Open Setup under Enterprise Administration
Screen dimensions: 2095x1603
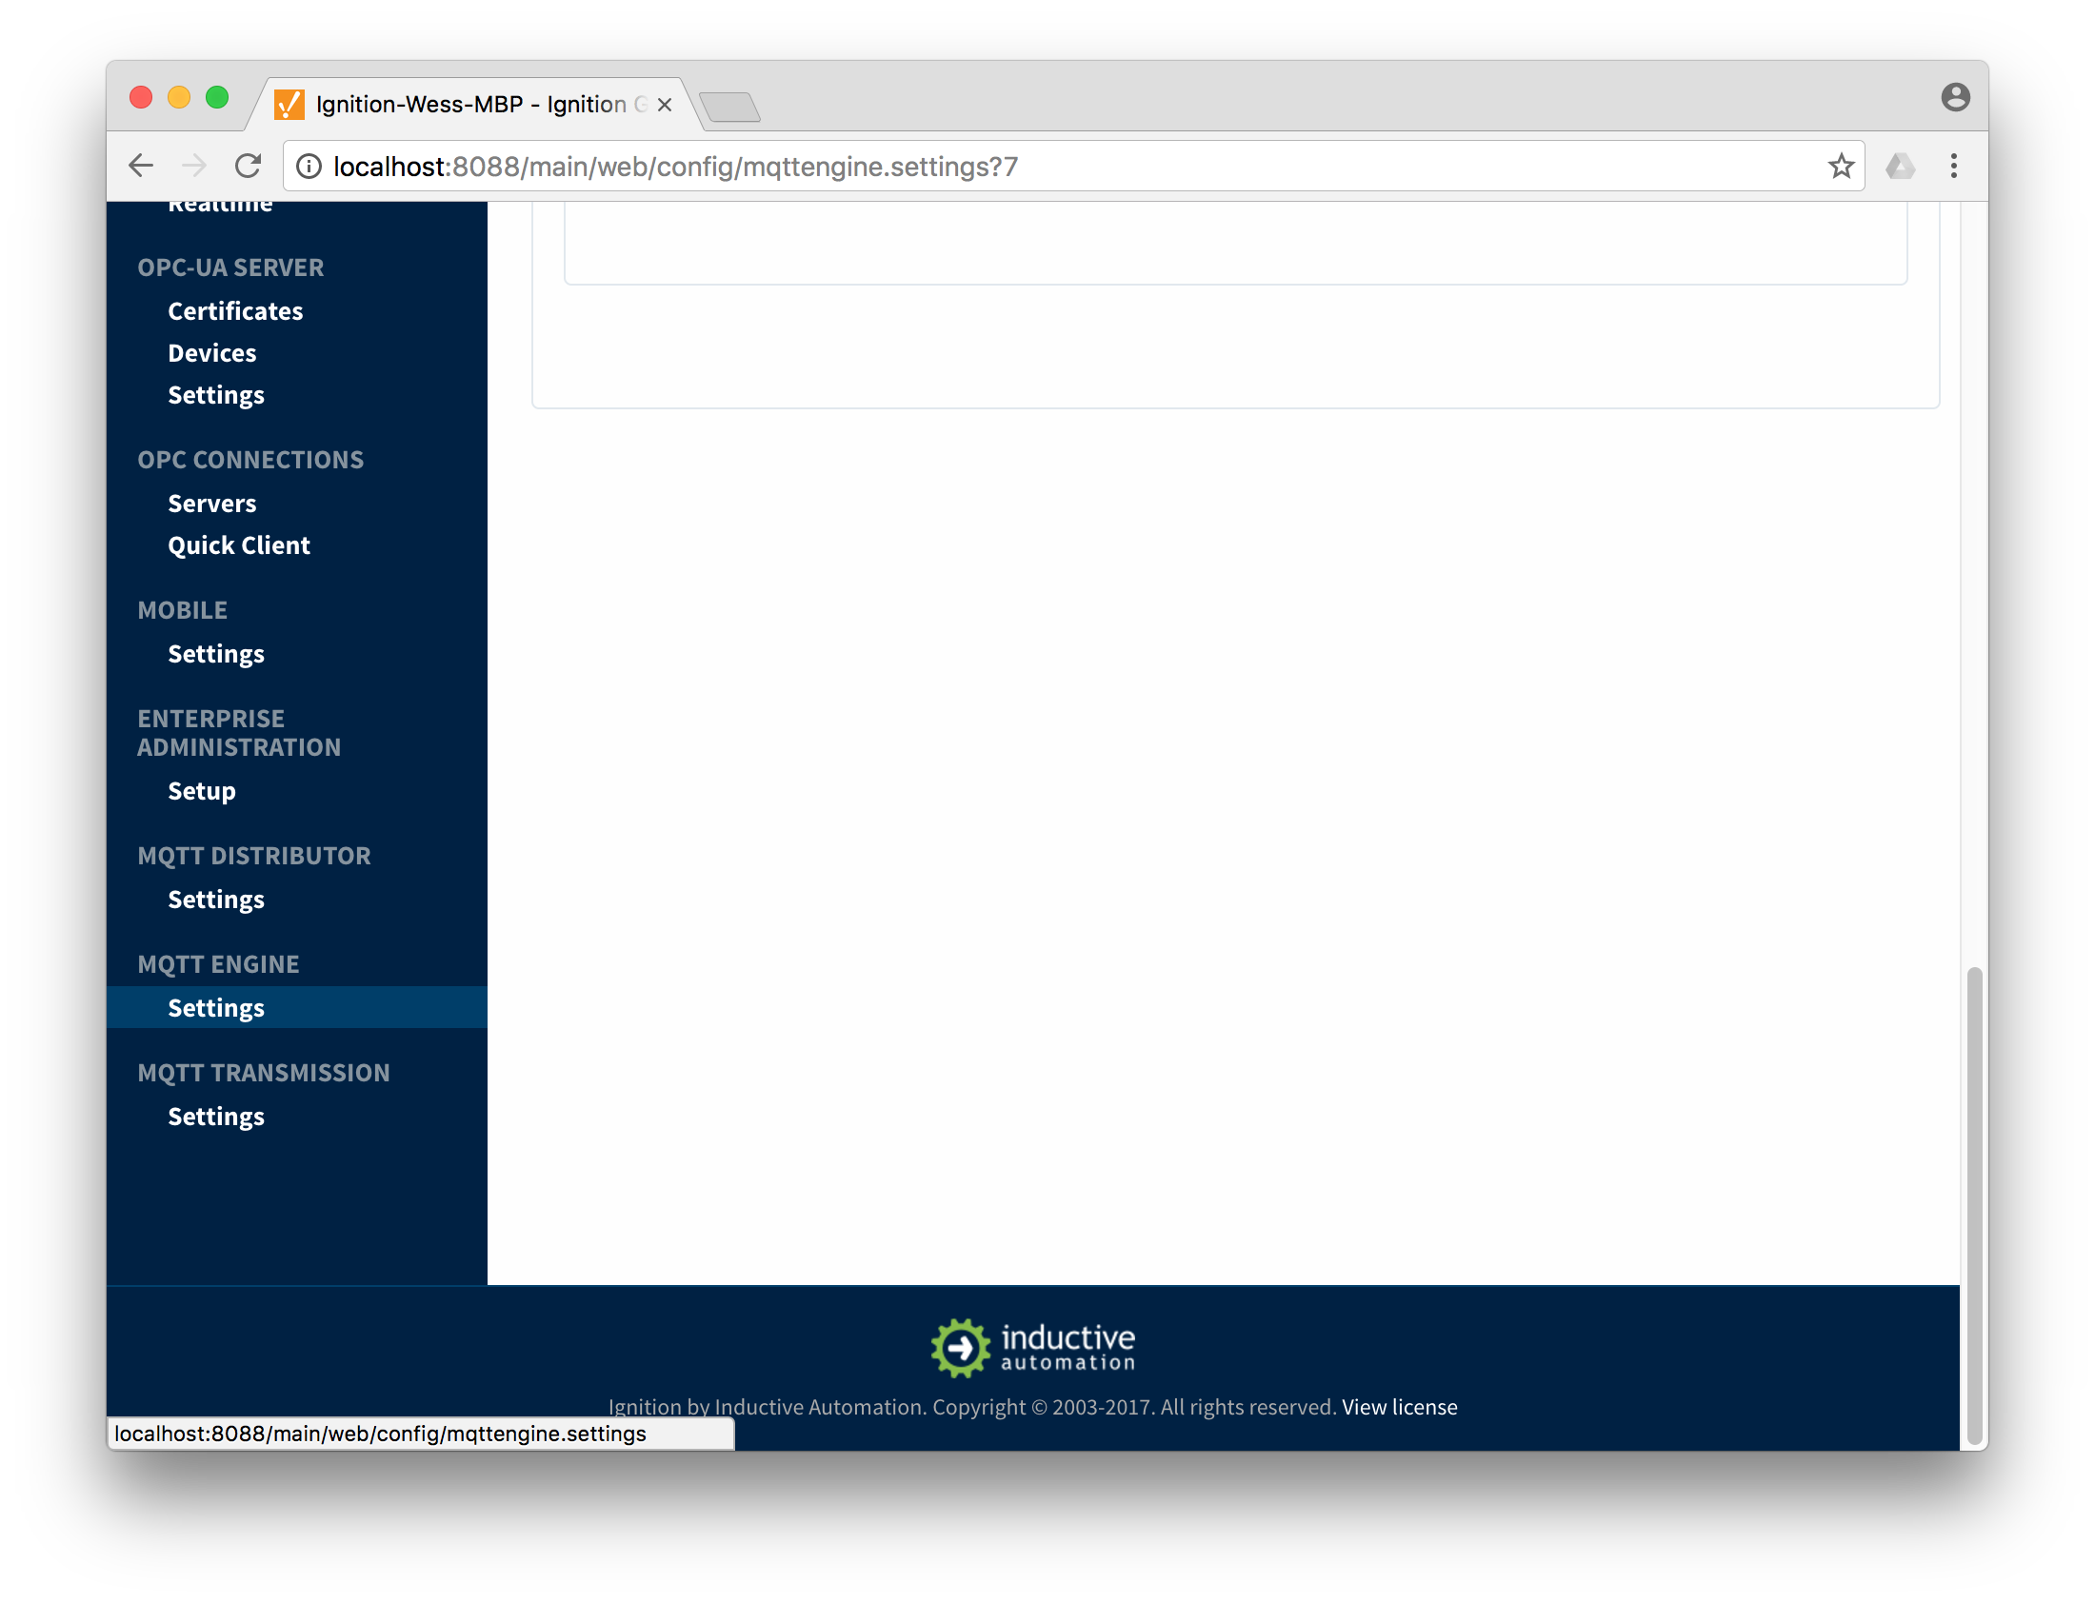click(201, 791)
